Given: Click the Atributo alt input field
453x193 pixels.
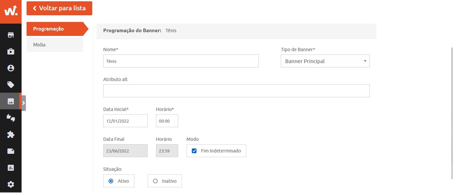Looking at the screenshot, I should pos(236,91).
